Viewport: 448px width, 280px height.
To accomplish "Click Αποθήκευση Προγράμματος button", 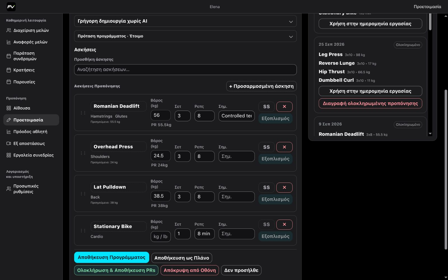I will 112,257.
